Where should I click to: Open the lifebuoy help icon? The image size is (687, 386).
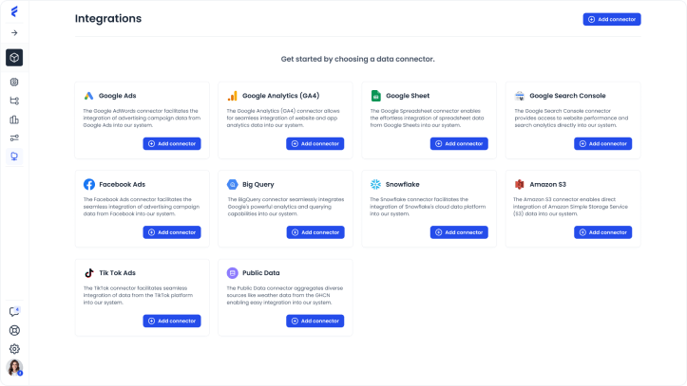[14, 330]
